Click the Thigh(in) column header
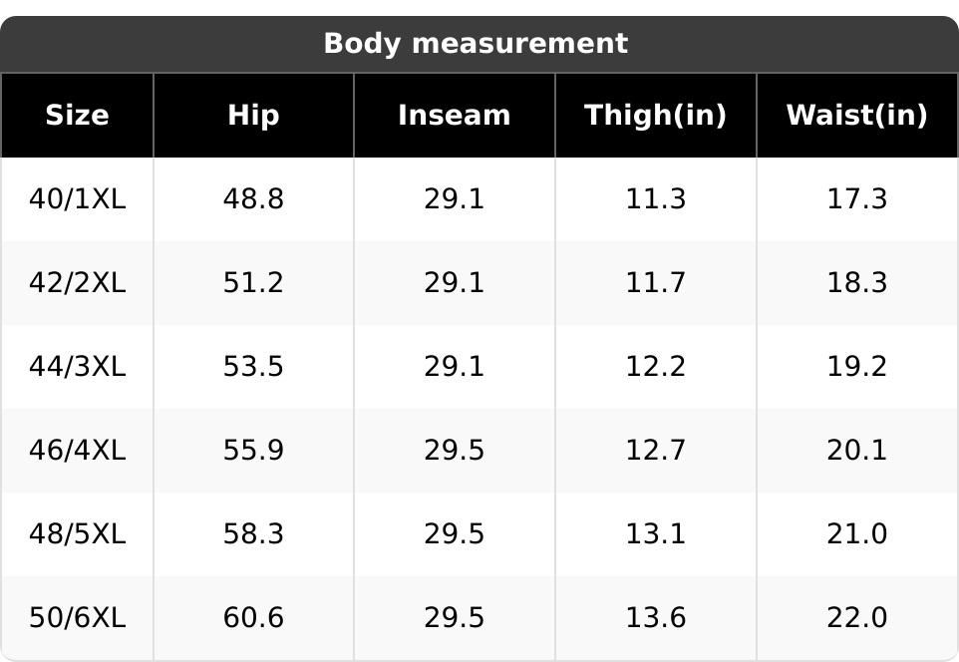The height and width of the screenshot is (662, 959). (656, 115)
